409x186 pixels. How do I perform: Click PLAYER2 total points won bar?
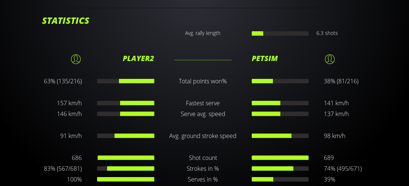pos(126,81)
